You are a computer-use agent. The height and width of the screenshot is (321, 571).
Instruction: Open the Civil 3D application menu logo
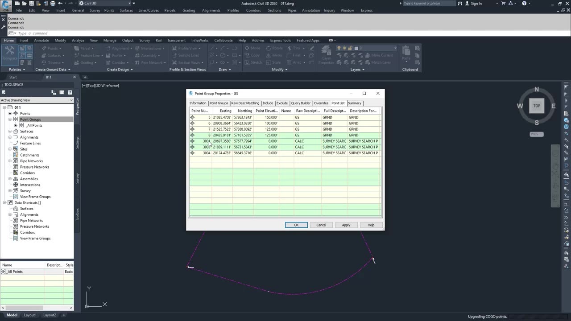(6, 5)
